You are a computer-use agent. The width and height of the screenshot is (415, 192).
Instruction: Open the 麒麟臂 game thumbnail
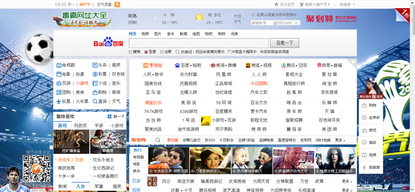[x=108, y=142]
